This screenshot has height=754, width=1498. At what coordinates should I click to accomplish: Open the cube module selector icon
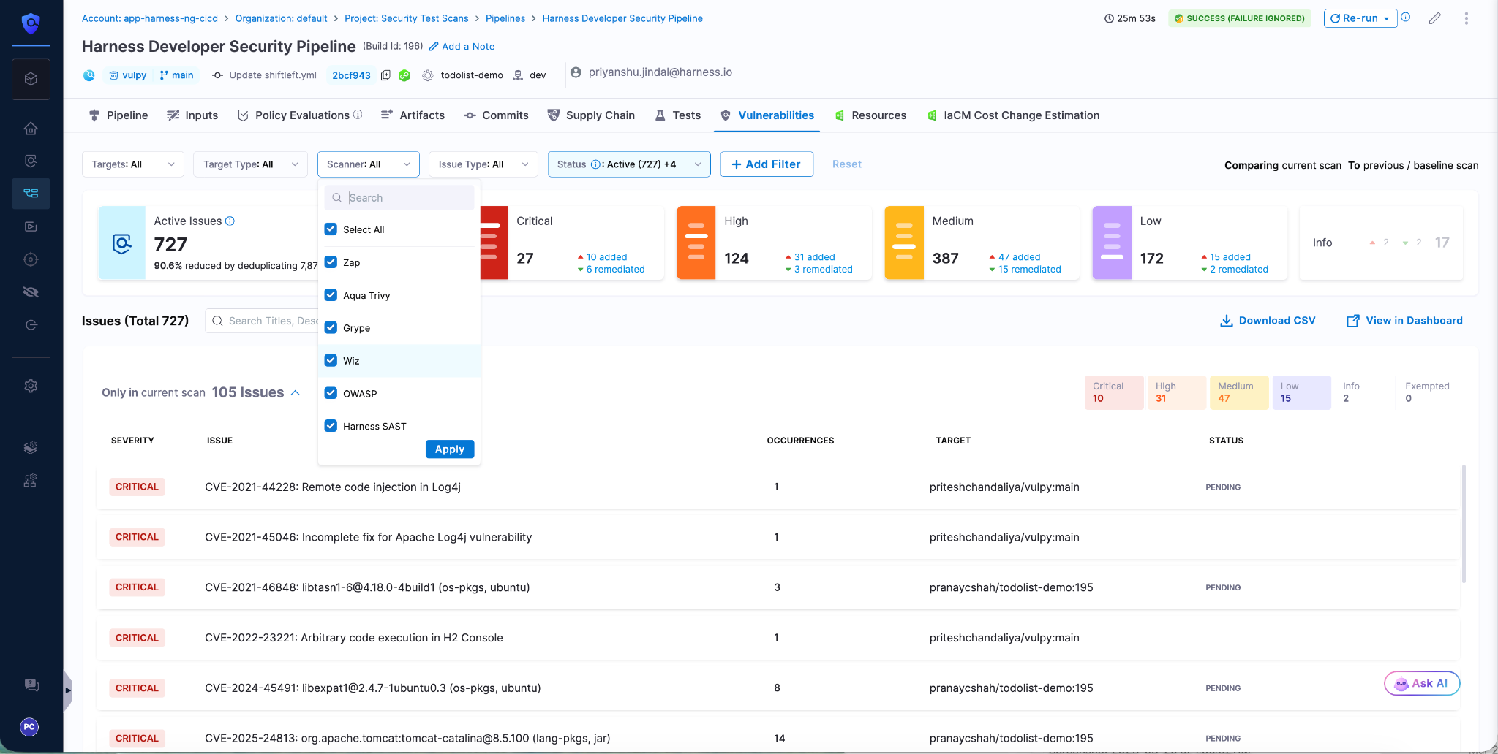pos(31,79)
